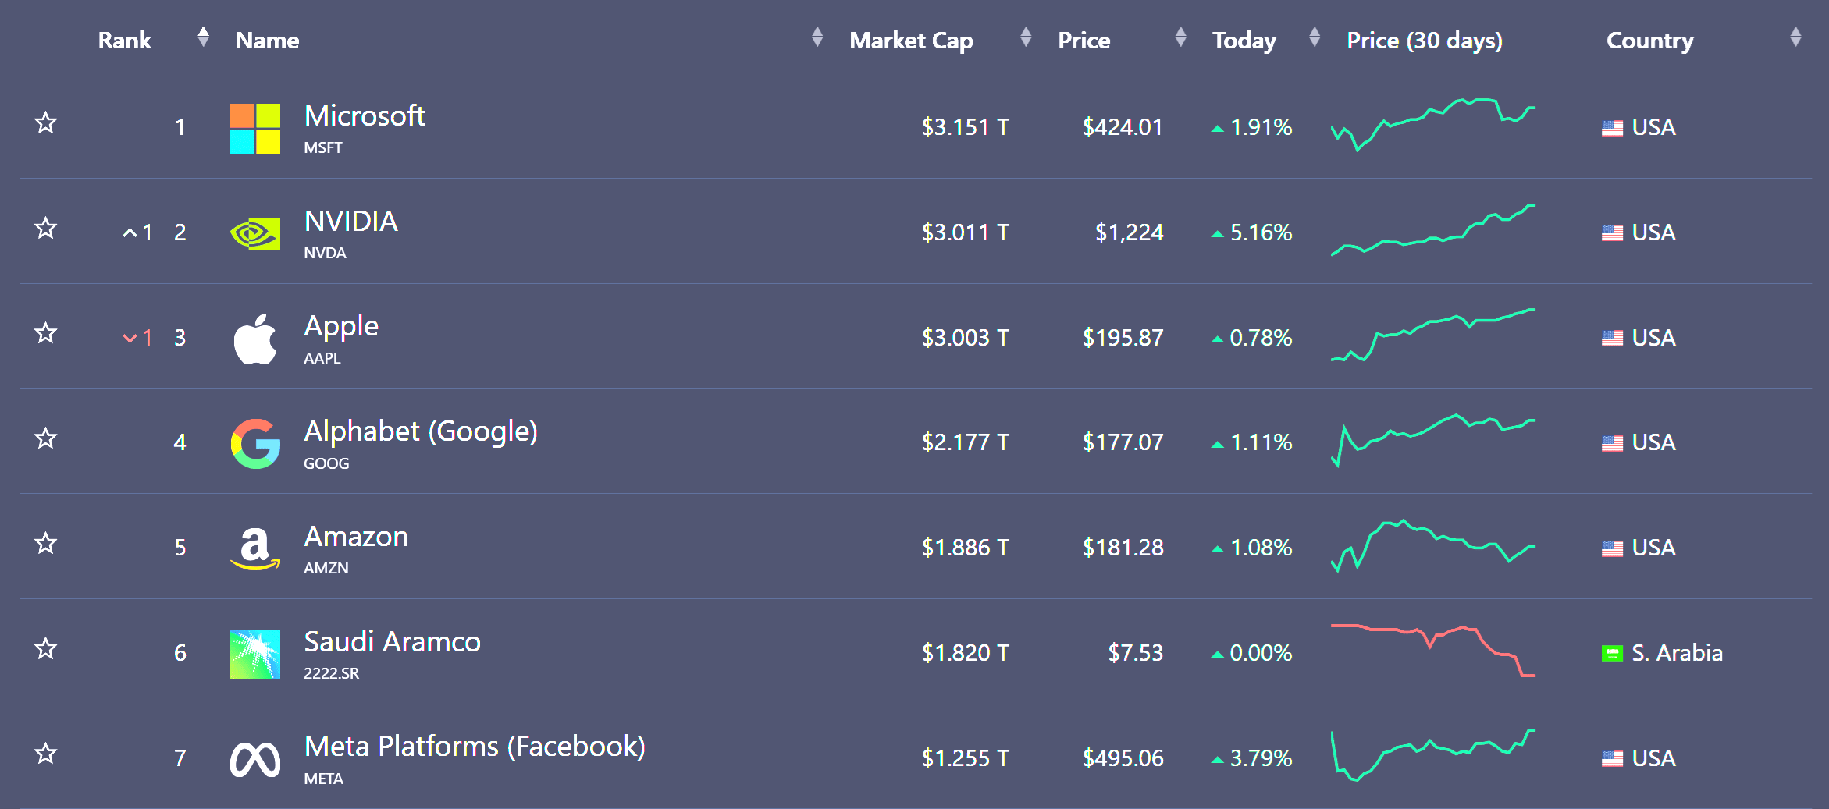Click the NVIDIA logo icon
This screenshot has width=1829, height=809.
(x=255, y=233)
